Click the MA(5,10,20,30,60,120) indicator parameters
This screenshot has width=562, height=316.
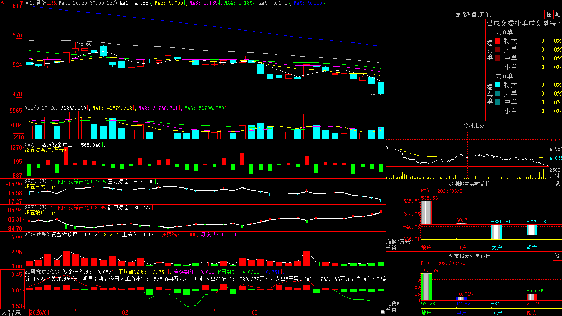tap(88, 3)
